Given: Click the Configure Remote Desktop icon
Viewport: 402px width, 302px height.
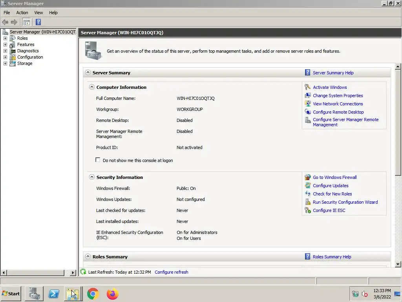Looking at the screenshot, I should click(307, 112).
